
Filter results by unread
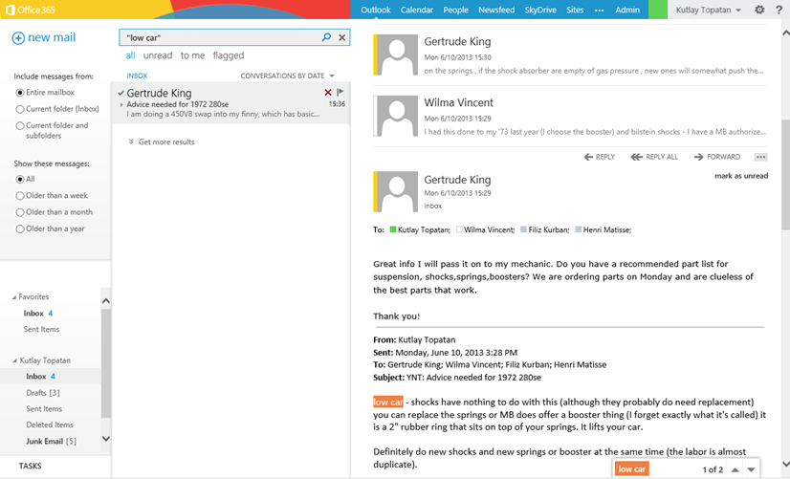(x=158, y=55)
